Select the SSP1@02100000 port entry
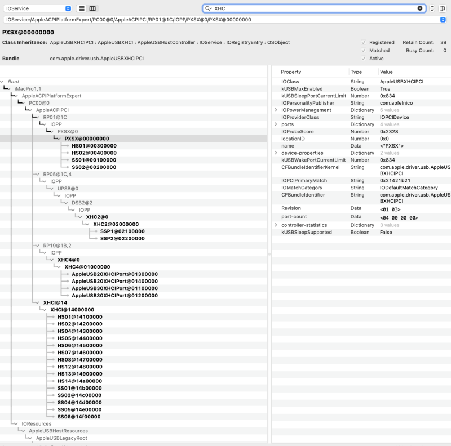The height and width of the screenshot is (446, 451). (122, 231)
